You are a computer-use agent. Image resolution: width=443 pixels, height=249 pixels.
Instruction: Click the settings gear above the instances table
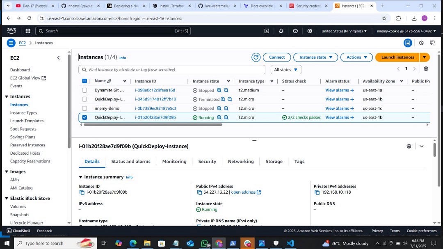pos(426,69)
